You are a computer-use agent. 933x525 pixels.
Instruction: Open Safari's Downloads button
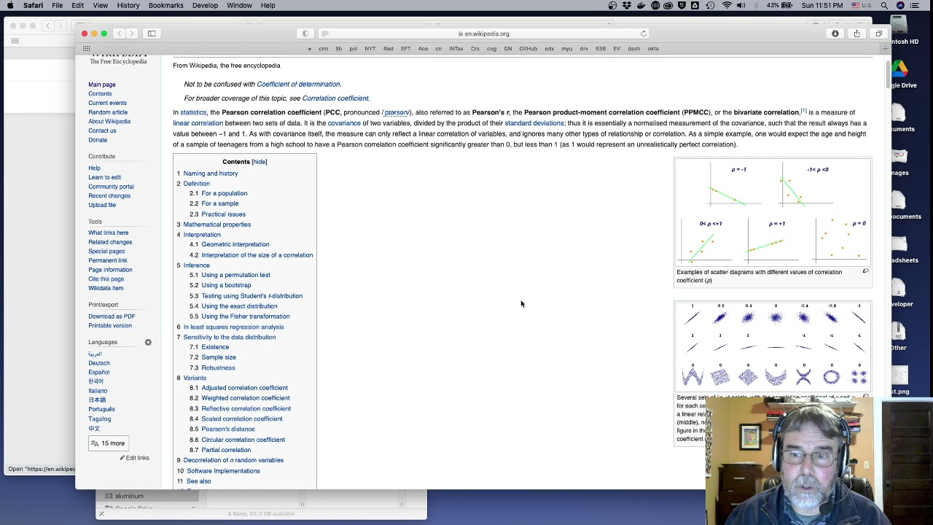coord(835,34)
